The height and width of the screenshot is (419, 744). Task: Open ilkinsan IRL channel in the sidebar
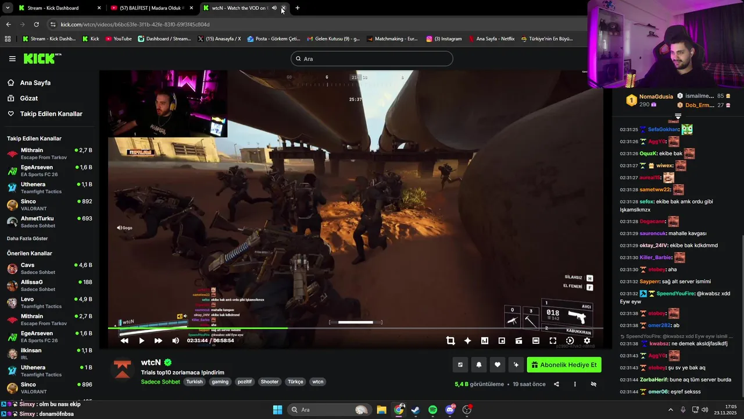pos(49,354)
